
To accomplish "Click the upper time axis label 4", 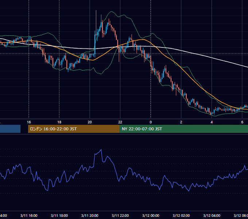I will [x=212, y=122].
